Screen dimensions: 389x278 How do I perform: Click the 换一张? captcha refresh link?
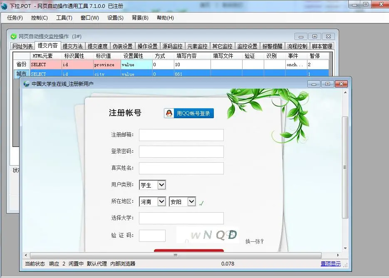pyautogui.click(x=254, y=241)
